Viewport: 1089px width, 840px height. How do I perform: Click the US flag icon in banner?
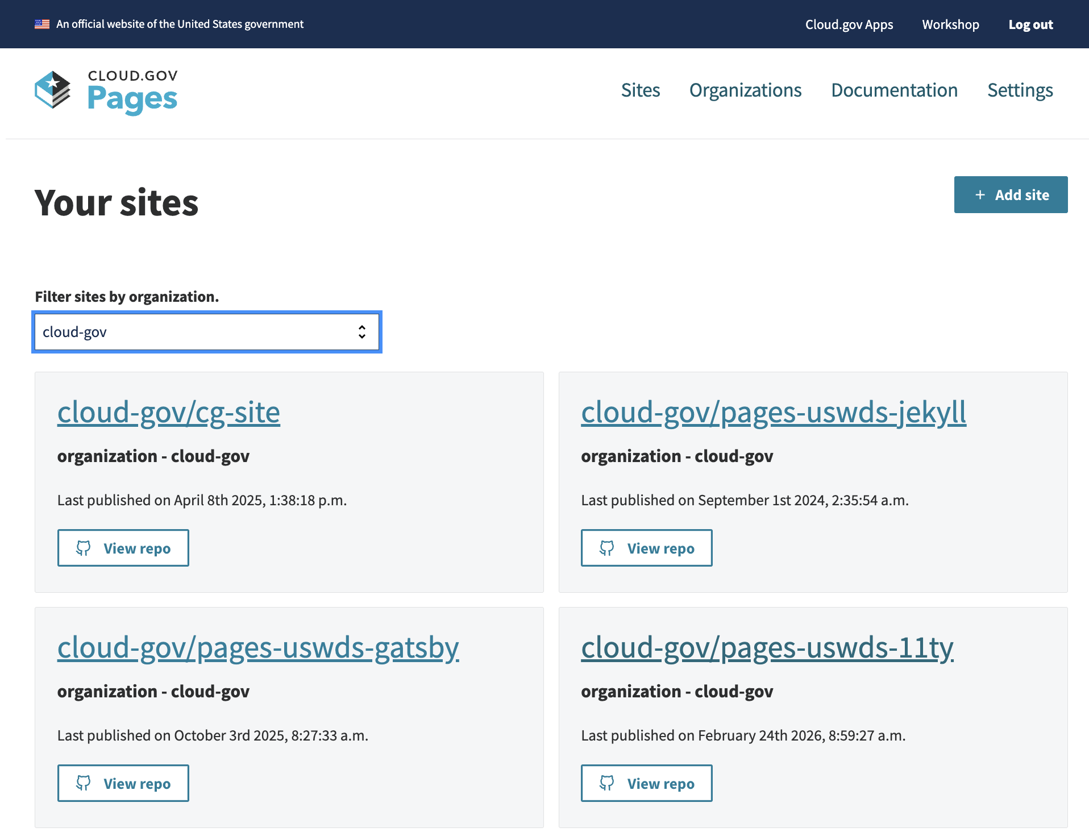42,24
